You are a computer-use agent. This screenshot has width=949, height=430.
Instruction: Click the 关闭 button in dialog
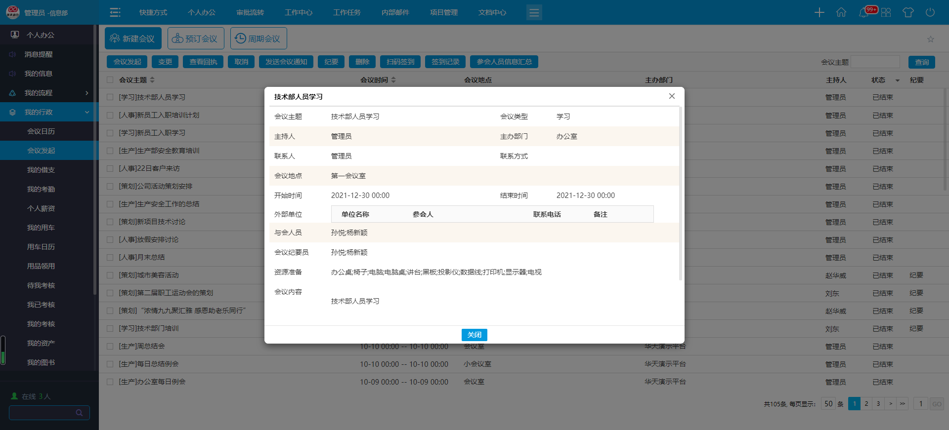click(474, 335)
